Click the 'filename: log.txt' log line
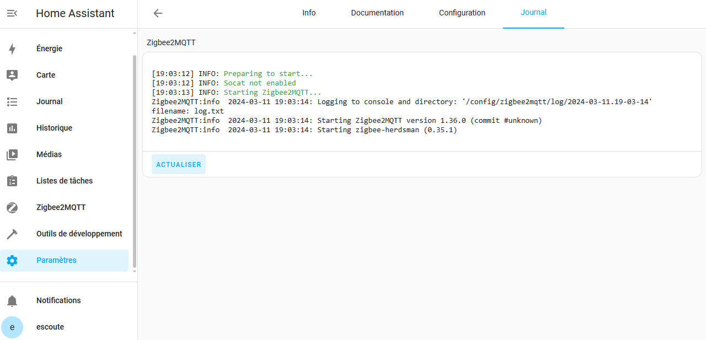The width and height of the screenshot is (706, 340). pos(188,111)
